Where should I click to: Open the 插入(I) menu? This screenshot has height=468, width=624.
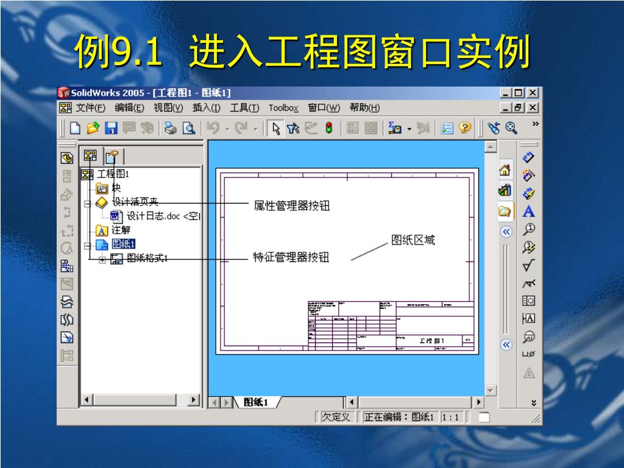207,107
